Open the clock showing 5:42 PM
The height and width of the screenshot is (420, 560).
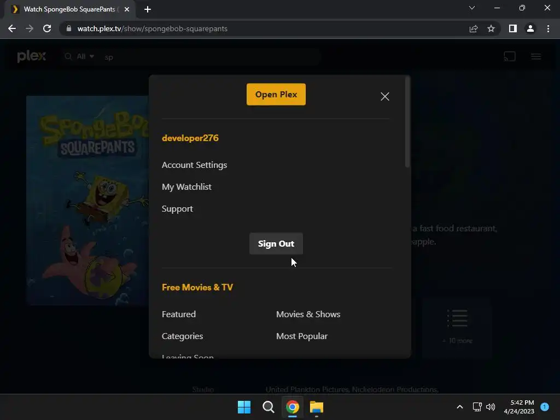[x=519, y=407]
